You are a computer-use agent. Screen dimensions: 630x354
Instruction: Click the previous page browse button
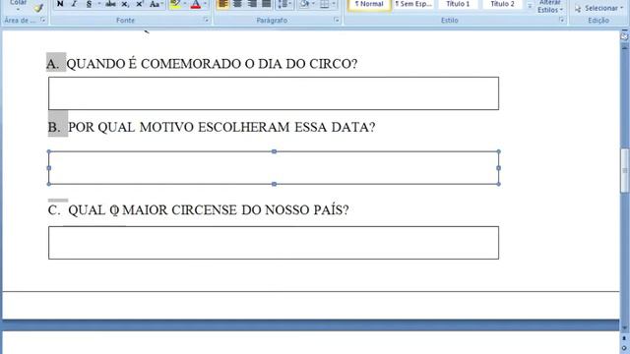pos(625,338)
